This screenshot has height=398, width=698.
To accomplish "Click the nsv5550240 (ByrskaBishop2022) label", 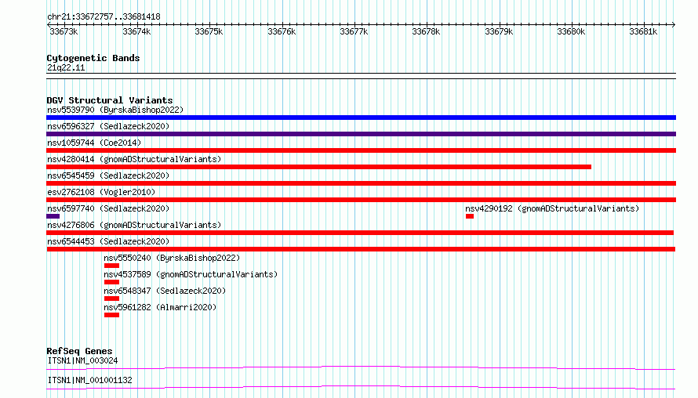I will [x=172, y=258].
